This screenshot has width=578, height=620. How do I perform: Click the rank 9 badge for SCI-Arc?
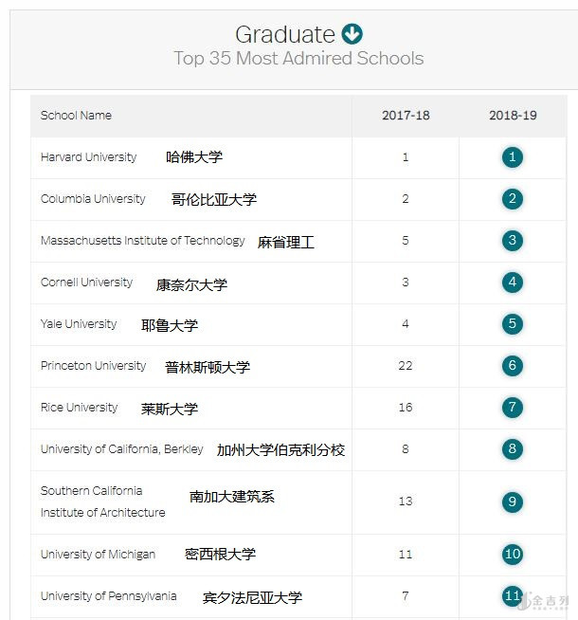pos(513,501)
